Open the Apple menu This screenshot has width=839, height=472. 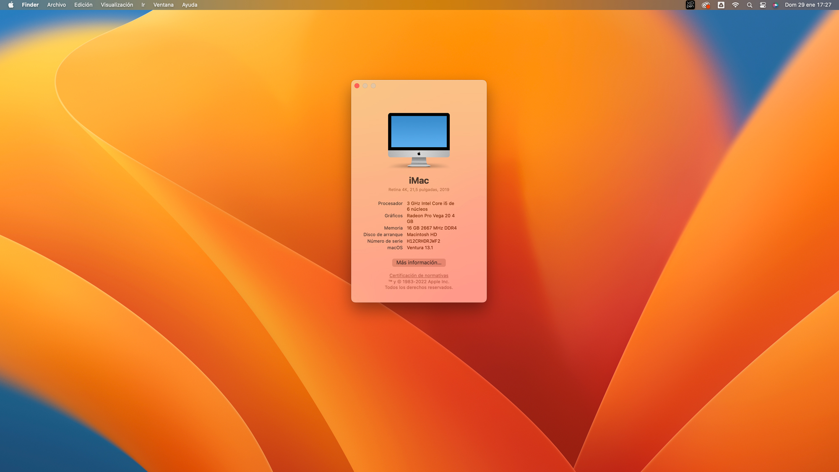tap(11, 5)
